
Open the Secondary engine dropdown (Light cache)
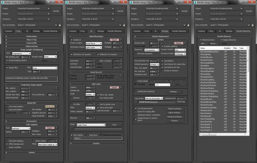click(93, 48)
